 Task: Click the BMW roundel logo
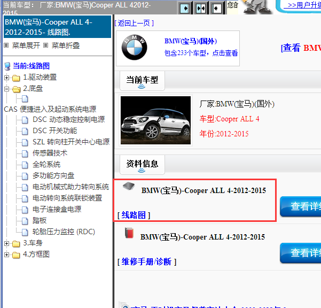134,48
